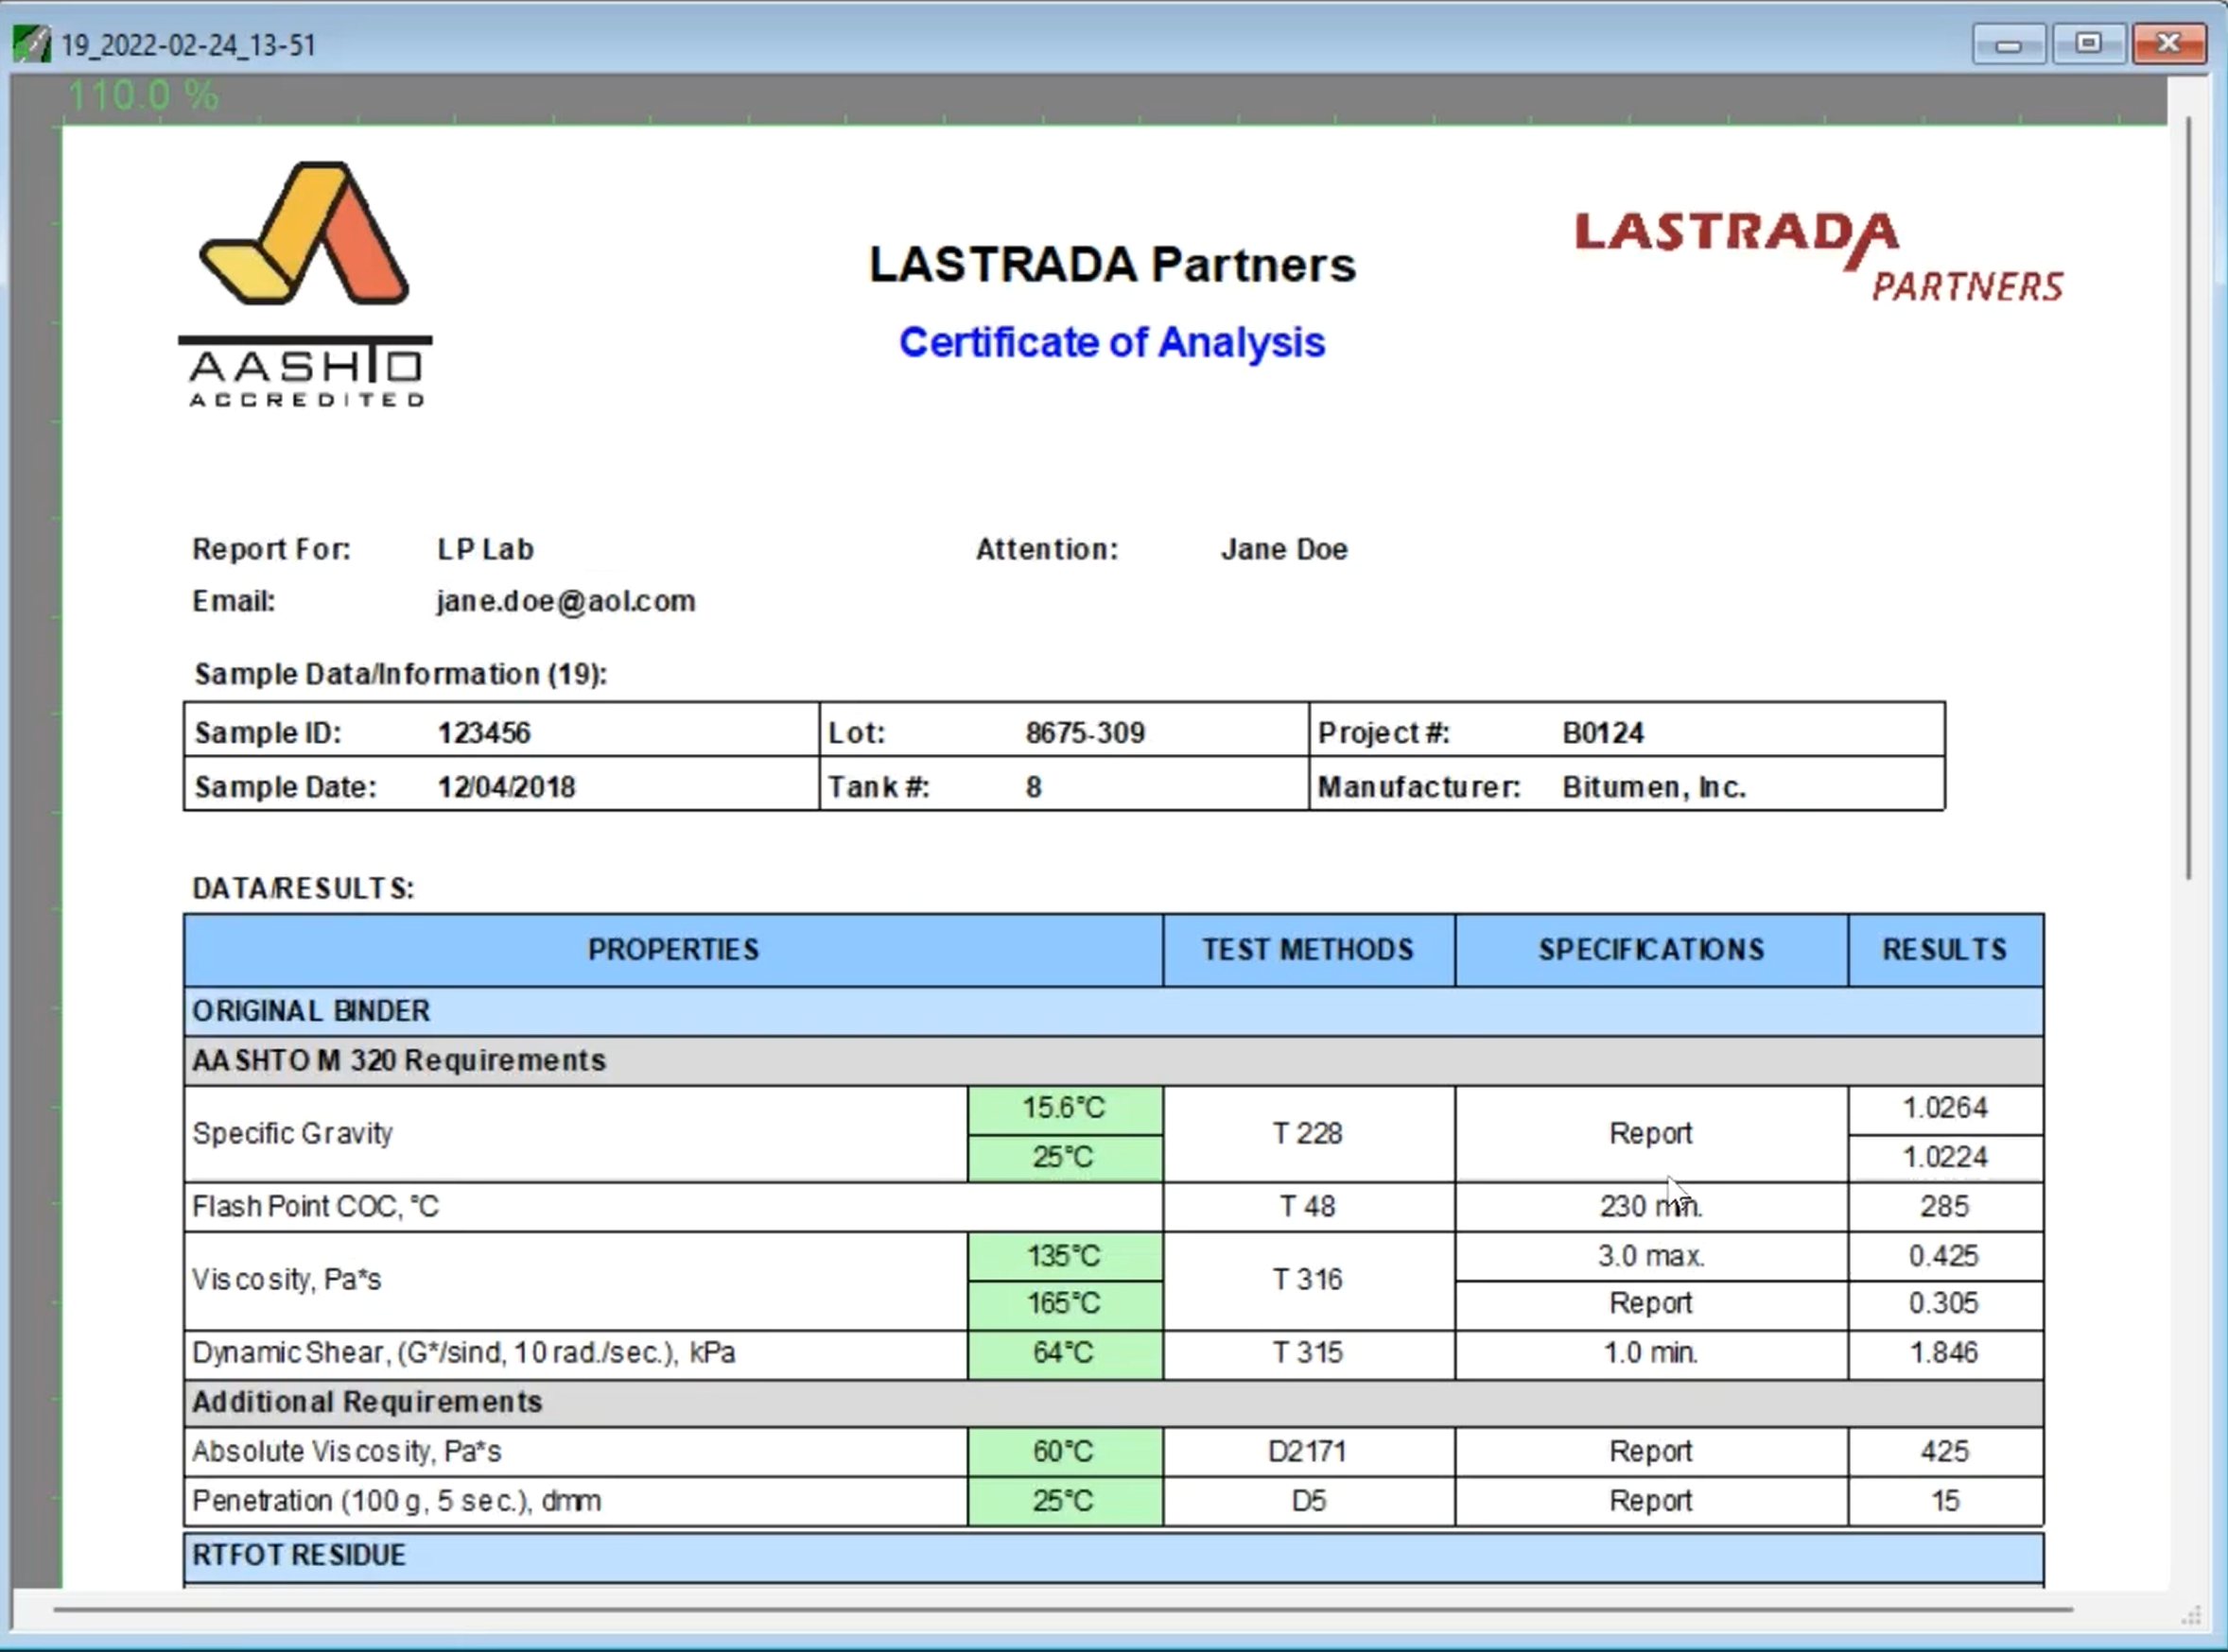Select viscosity result 0.425
This screenshot has height=1652, width=2228.
point(1945,1256)
